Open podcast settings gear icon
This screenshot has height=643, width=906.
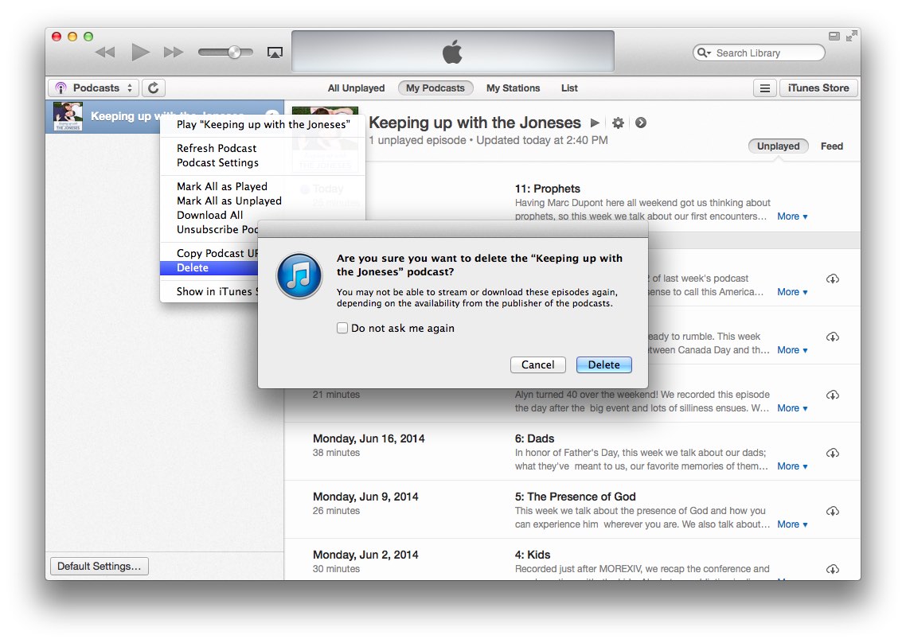click(x=618, y=123)
